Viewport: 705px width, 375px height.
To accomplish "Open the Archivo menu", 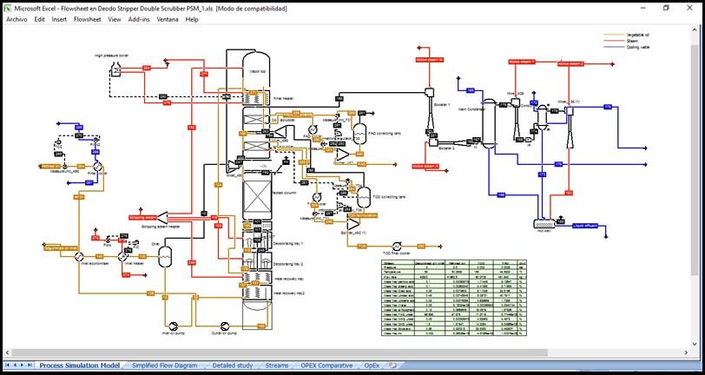I will click(17, 19).
